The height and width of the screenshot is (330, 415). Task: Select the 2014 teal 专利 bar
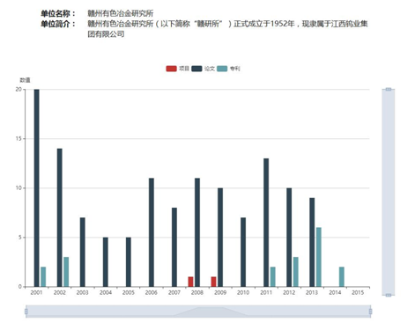[342, 277]
